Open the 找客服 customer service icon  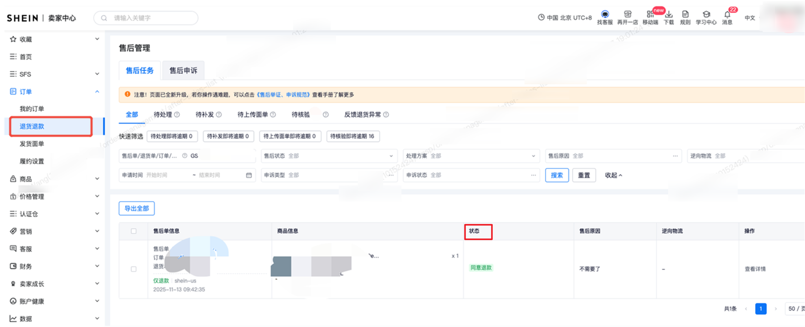tap(605, 14)
